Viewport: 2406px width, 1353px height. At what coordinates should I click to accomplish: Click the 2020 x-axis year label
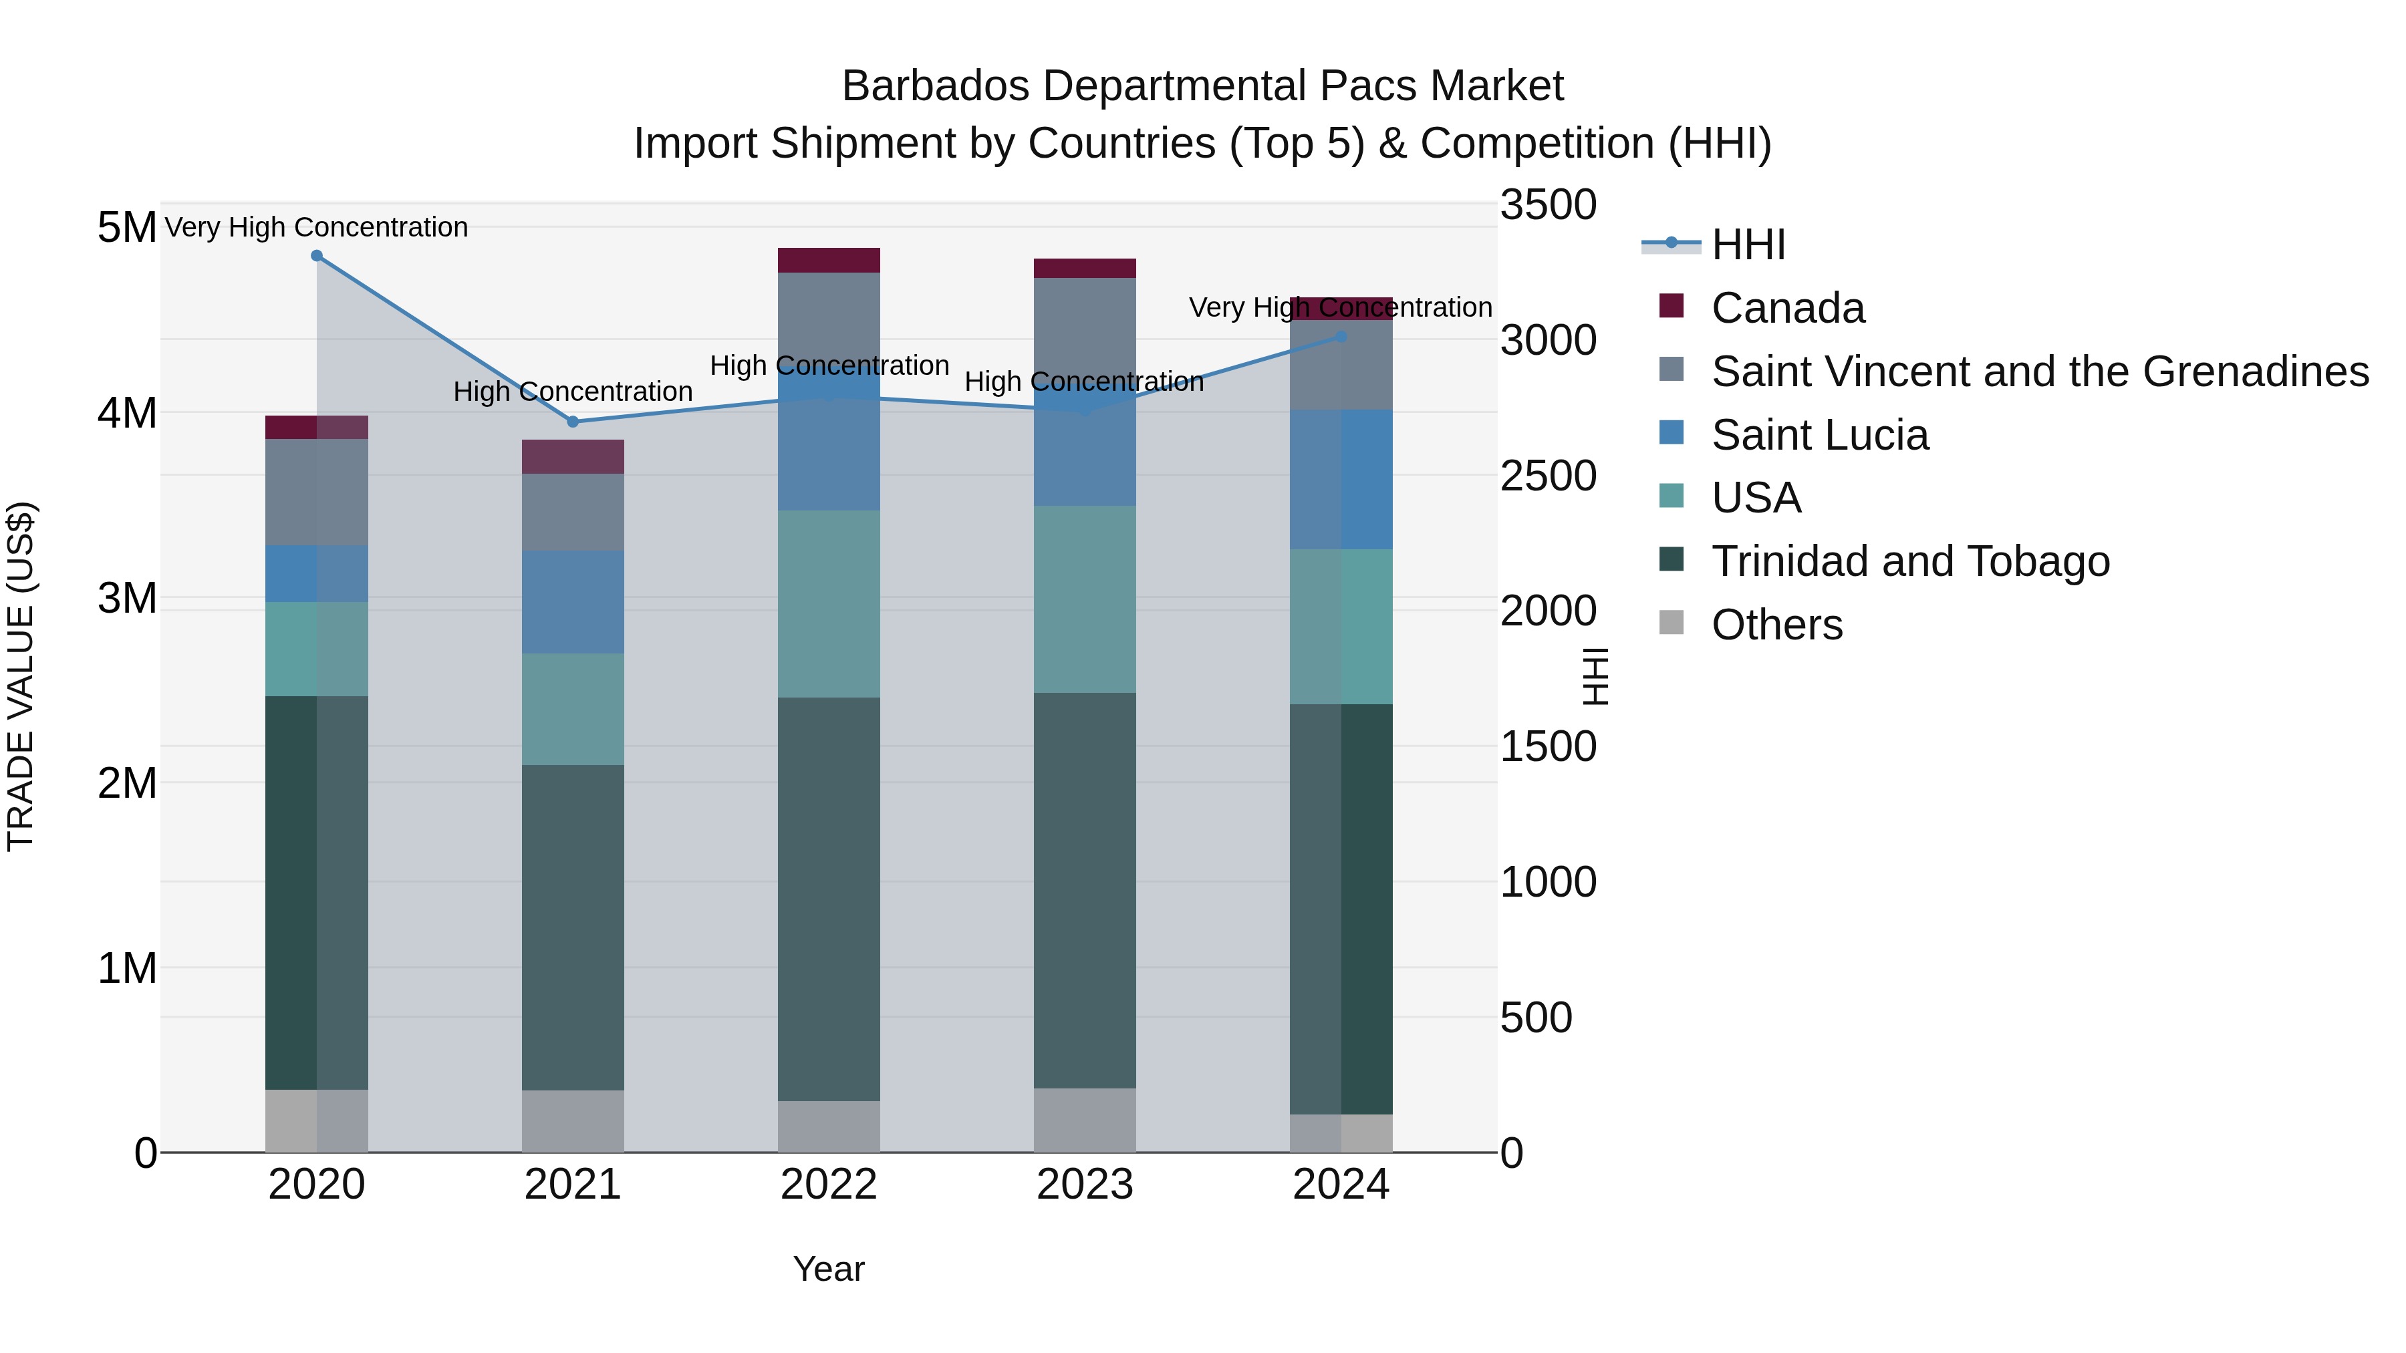coord(317,1185)
